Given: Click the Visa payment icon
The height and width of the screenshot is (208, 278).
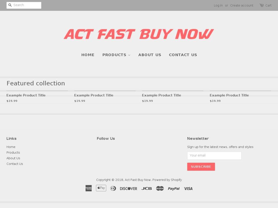Looking at the screenshot, I should pyautogui.click(x=188, y=189).
